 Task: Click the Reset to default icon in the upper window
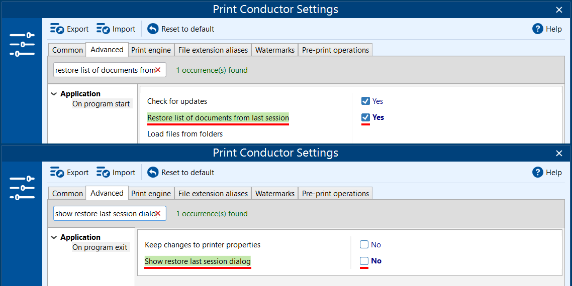[x=153, y=29]
